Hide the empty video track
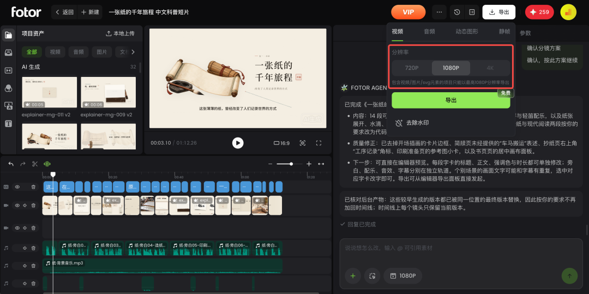Viewport: 589px width, 294px height. 17,228
